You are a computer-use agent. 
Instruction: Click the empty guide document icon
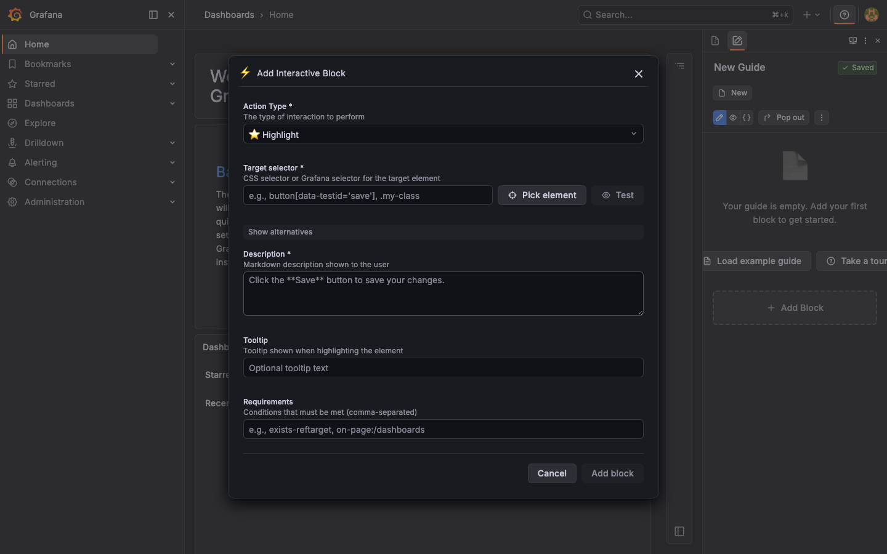coord(795,166)
